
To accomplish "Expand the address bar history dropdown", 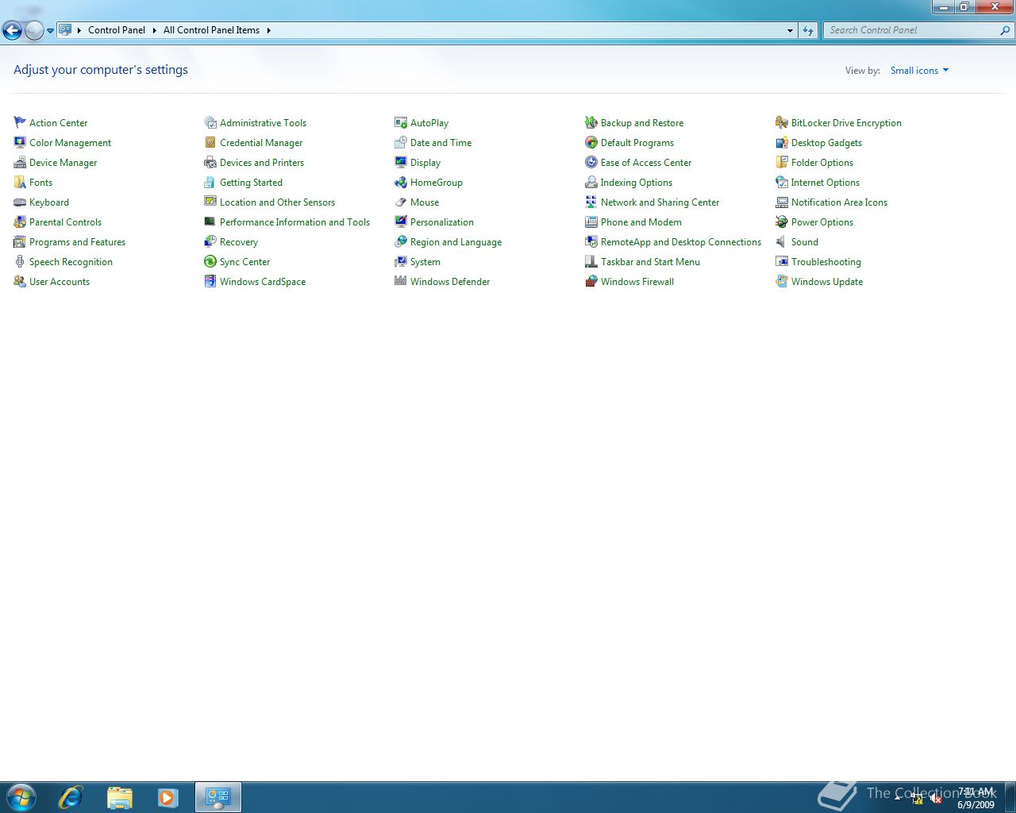I will (x=790, y=30).
